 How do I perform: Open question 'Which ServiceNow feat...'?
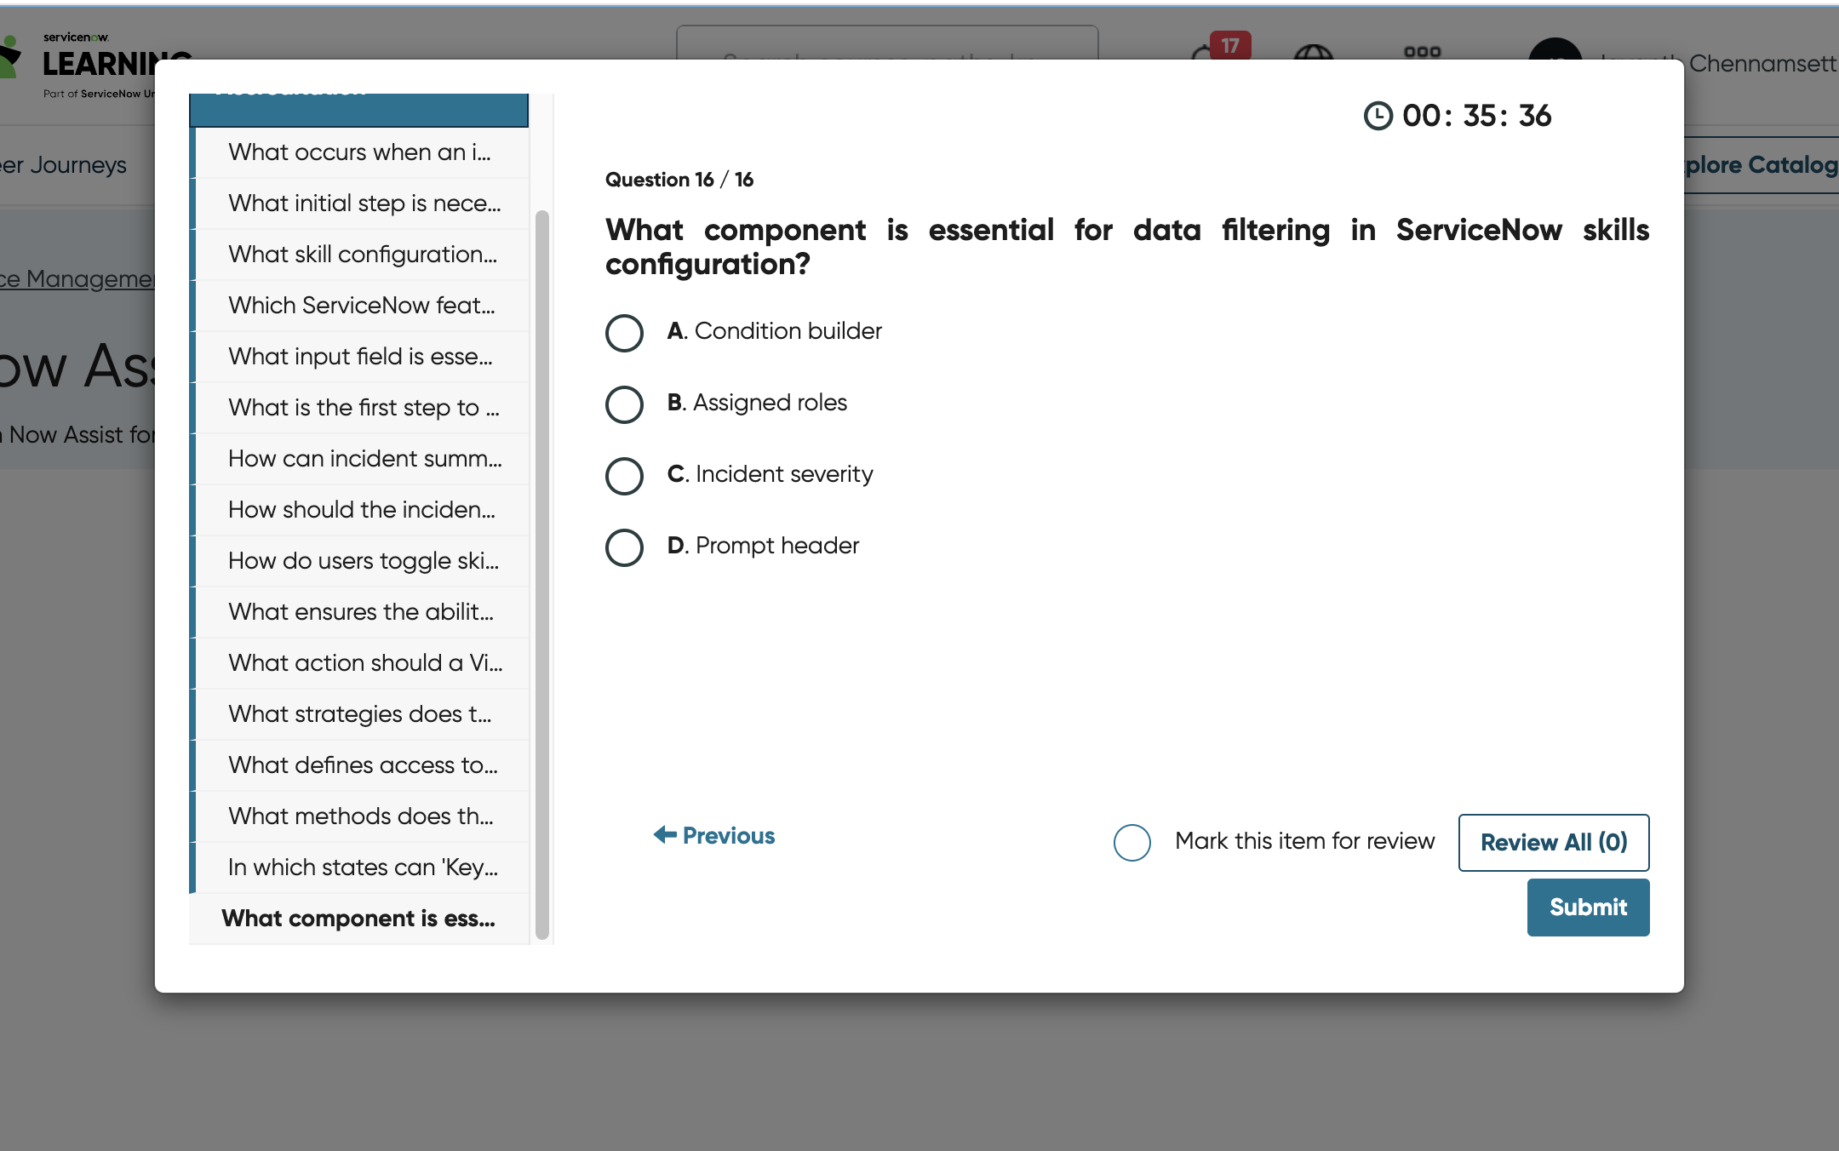pos(362,306)
